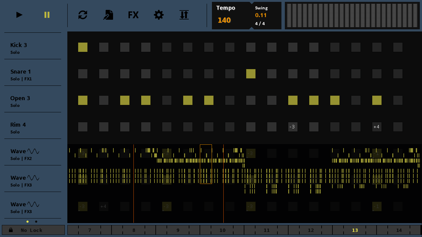Open the settings gear icon
422x237 pixels.
(158, 15)
